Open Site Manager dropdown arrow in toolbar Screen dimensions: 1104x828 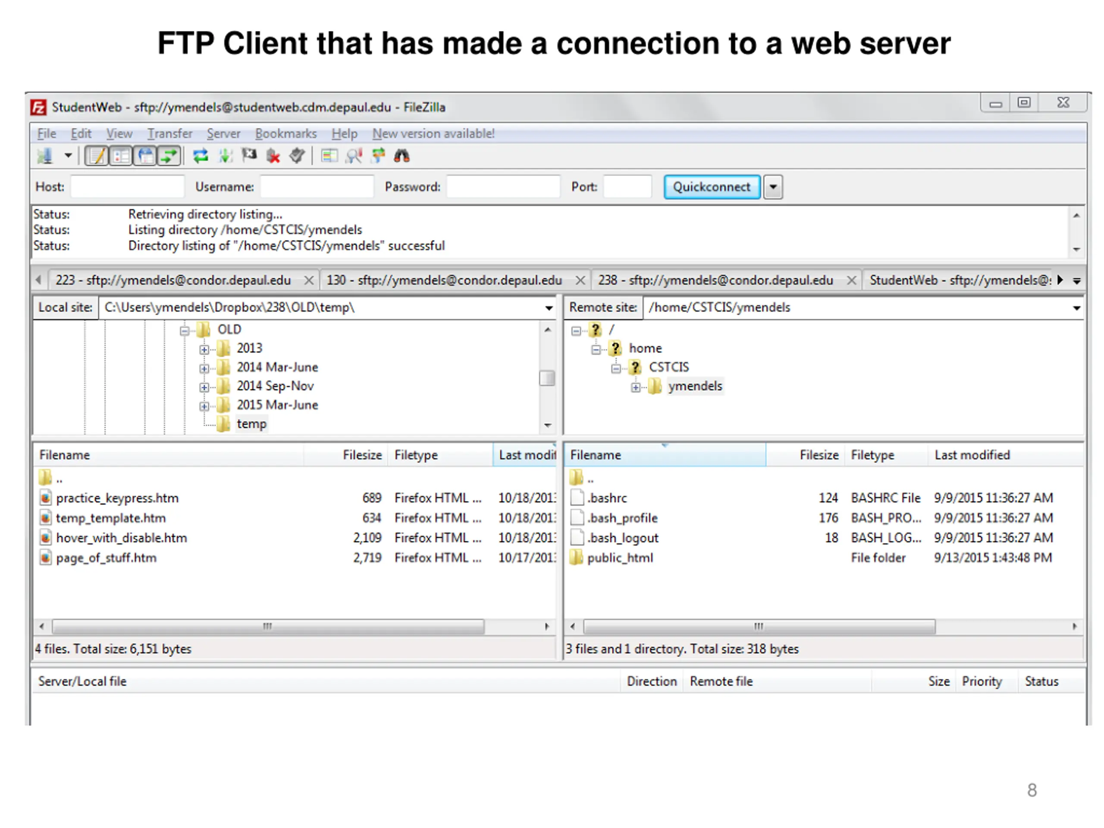(x=68, y=156)
